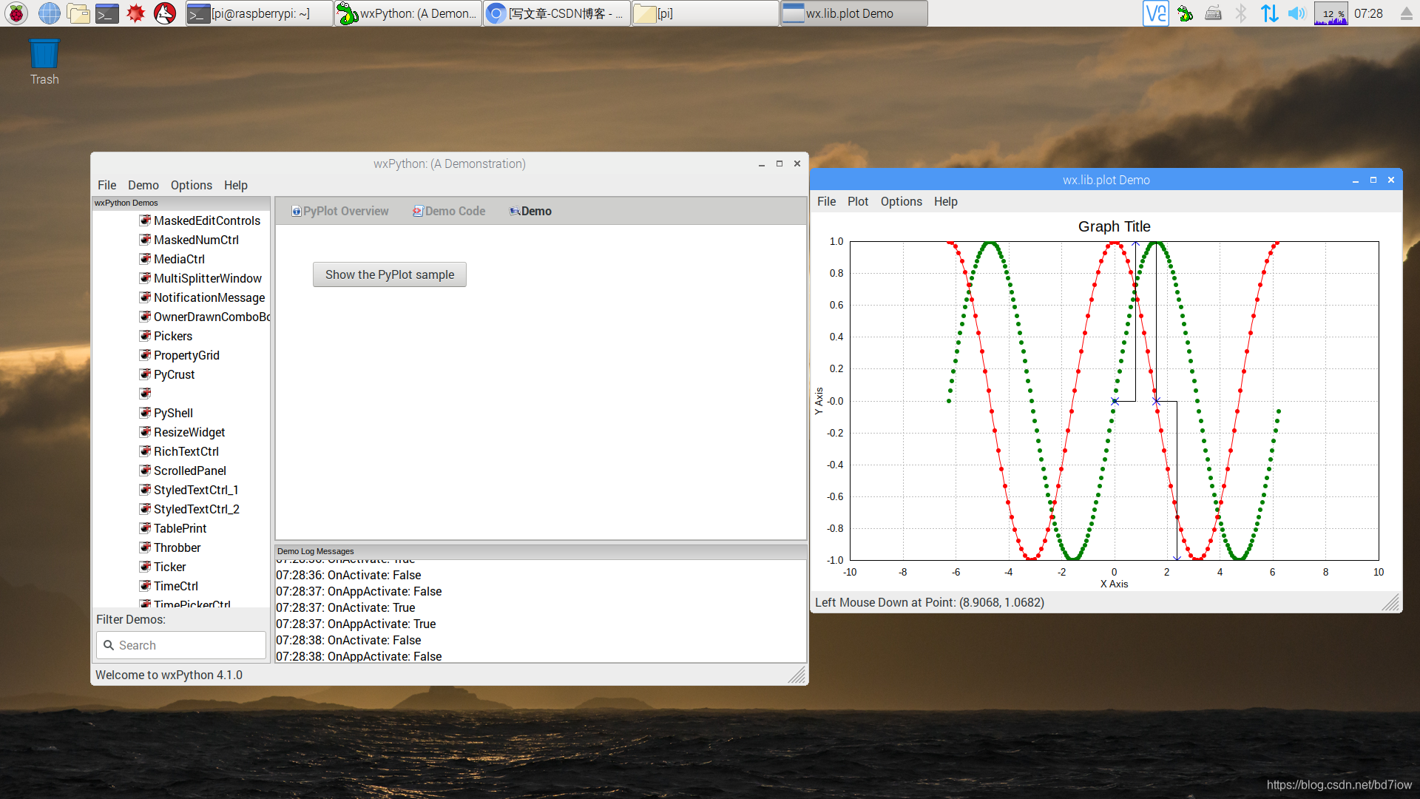Click the search magnifier icon in filter box
The width and height of the screenshot is (1420, 799).
(x=109, y=645)
